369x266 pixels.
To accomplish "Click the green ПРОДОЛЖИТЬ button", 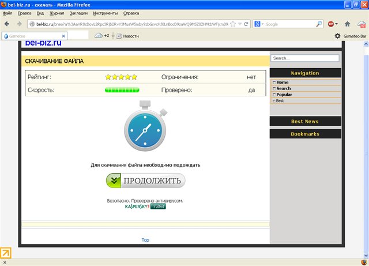I will click(x=145, y=181).
